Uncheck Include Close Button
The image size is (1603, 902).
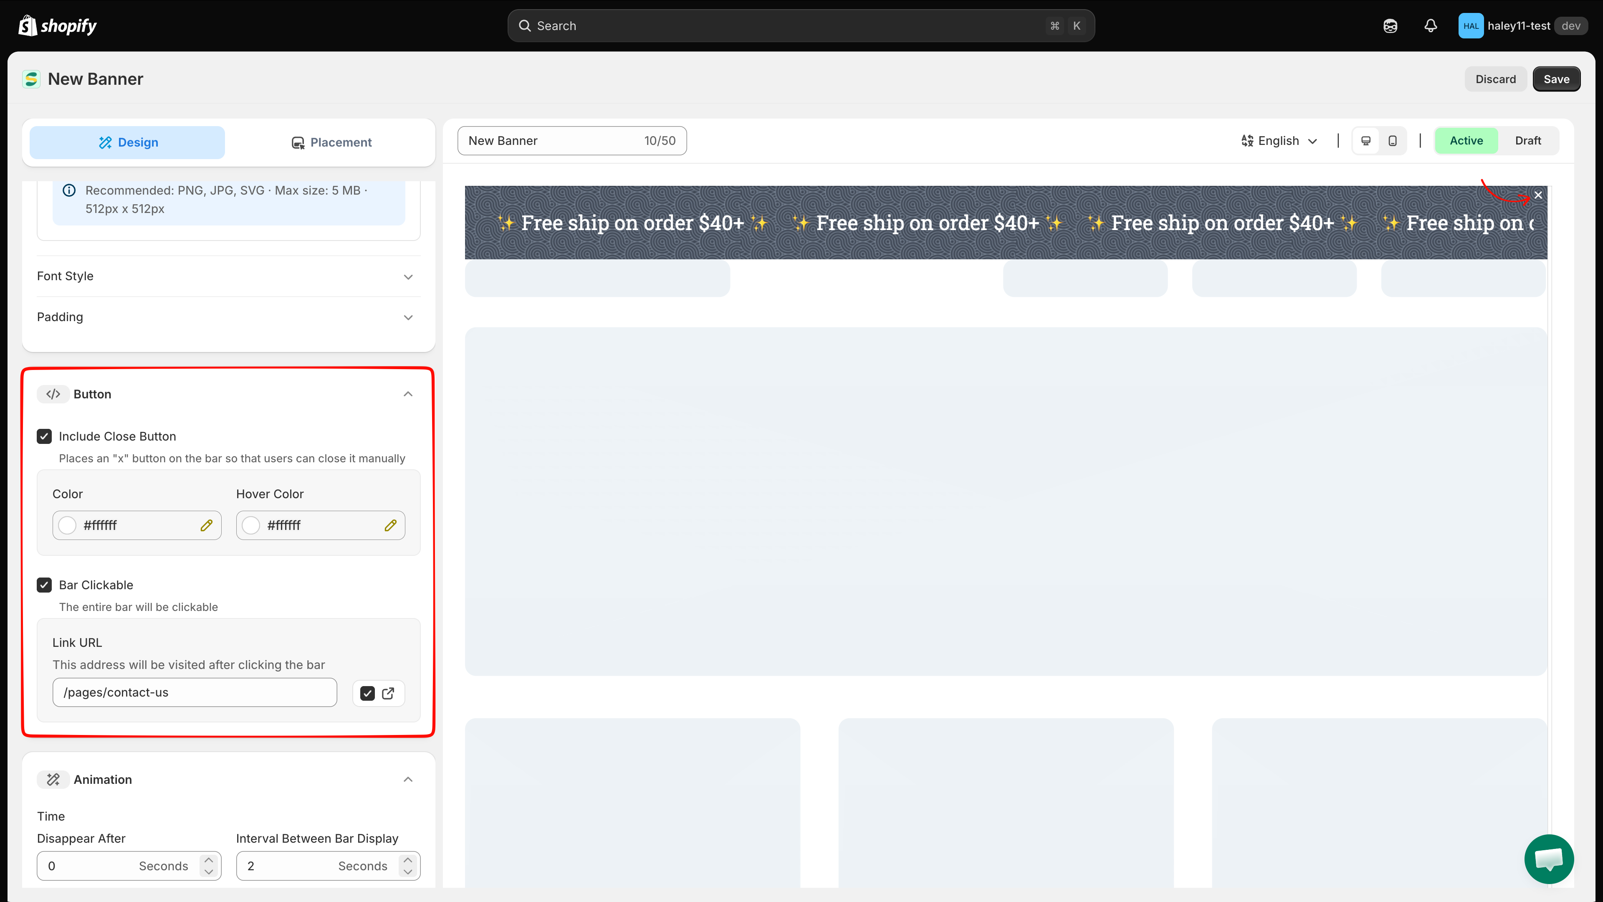click(44, 436)
